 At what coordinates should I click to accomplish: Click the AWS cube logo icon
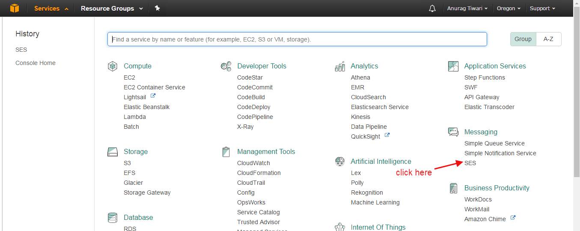pos(15,8)
